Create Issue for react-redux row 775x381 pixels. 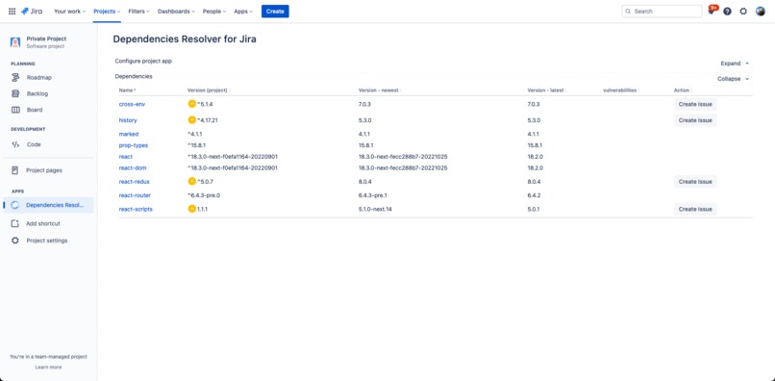695,182
